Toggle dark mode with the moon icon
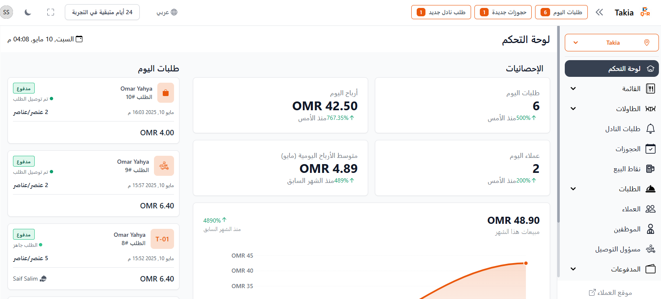 [28, 12]
